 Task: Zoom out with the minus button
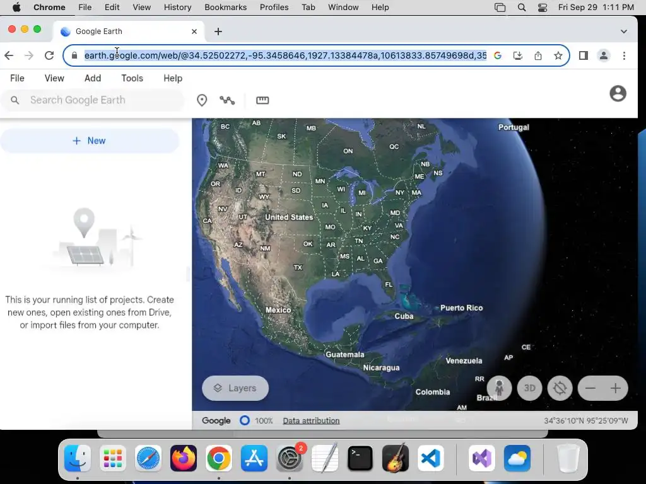[x=590, y=388]
